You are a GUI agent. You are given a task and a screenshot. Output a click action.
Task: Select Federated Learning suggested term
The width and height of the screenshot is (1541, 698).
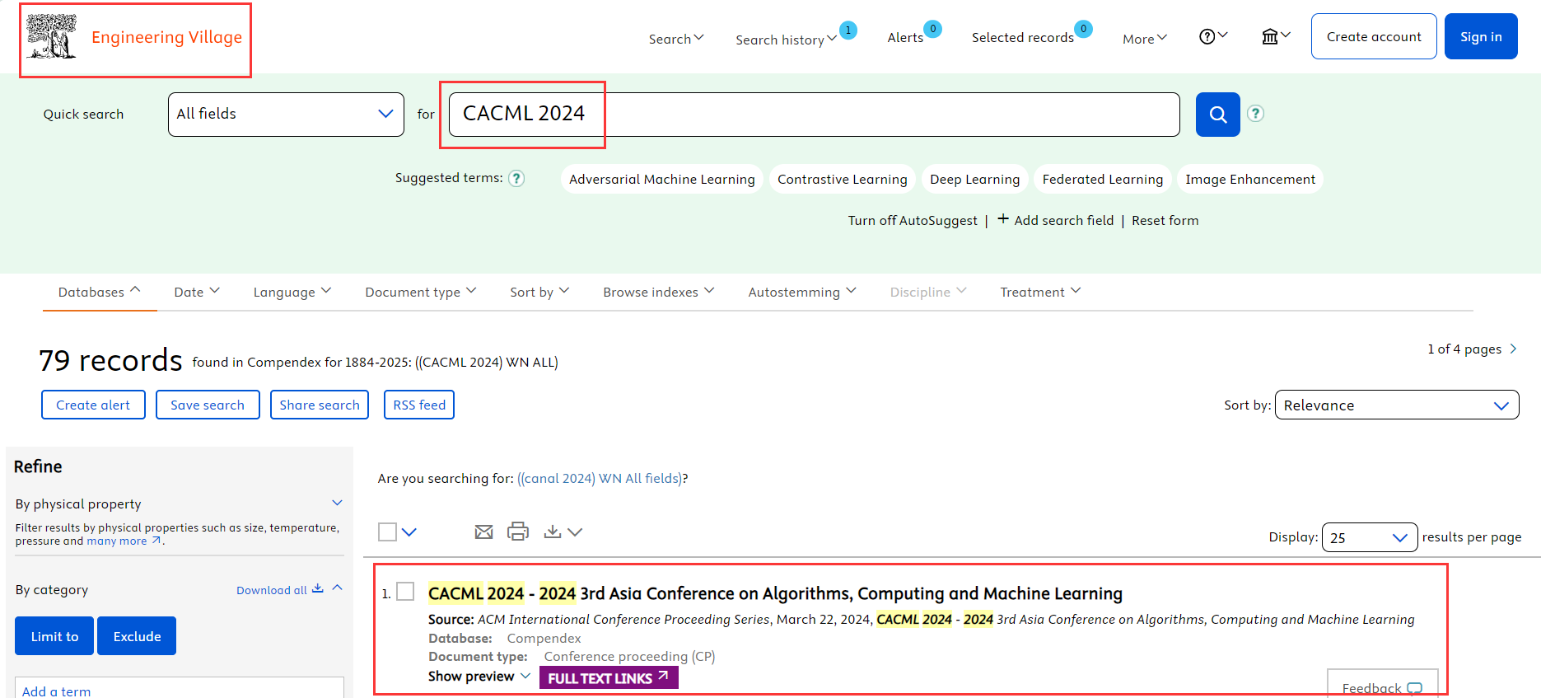point(1103,179)
